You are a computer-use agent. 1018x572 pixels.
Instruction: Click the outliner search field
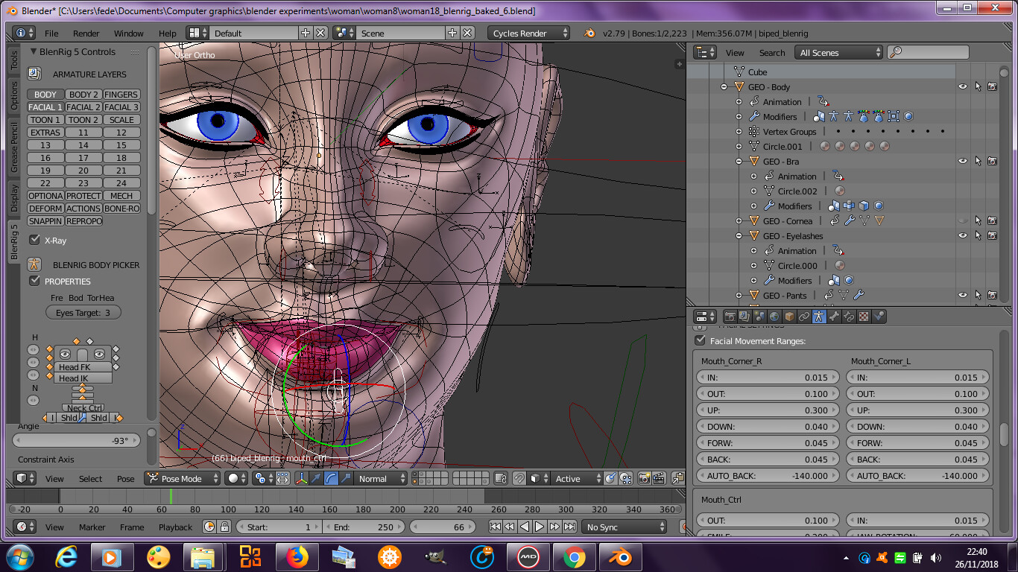[928, 52]
